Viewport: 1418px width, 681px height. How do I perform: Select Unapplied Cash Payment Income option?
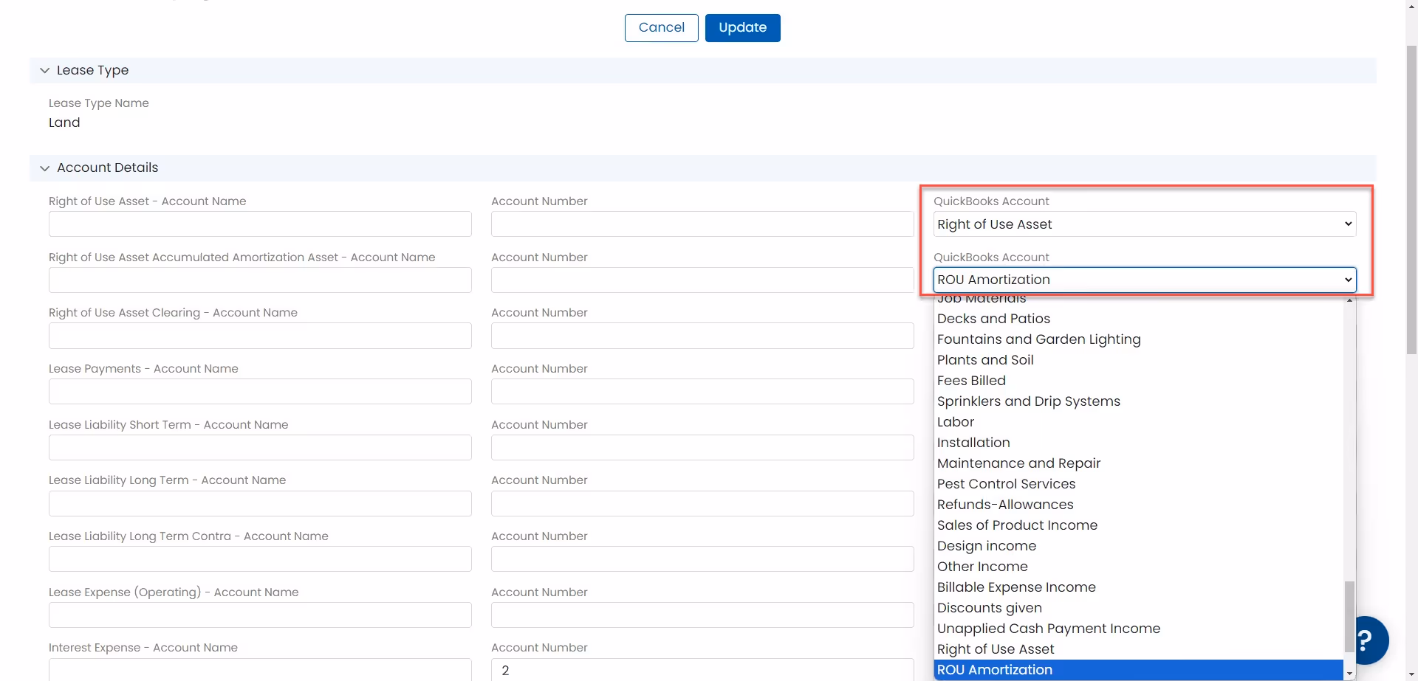[1138, 629]
